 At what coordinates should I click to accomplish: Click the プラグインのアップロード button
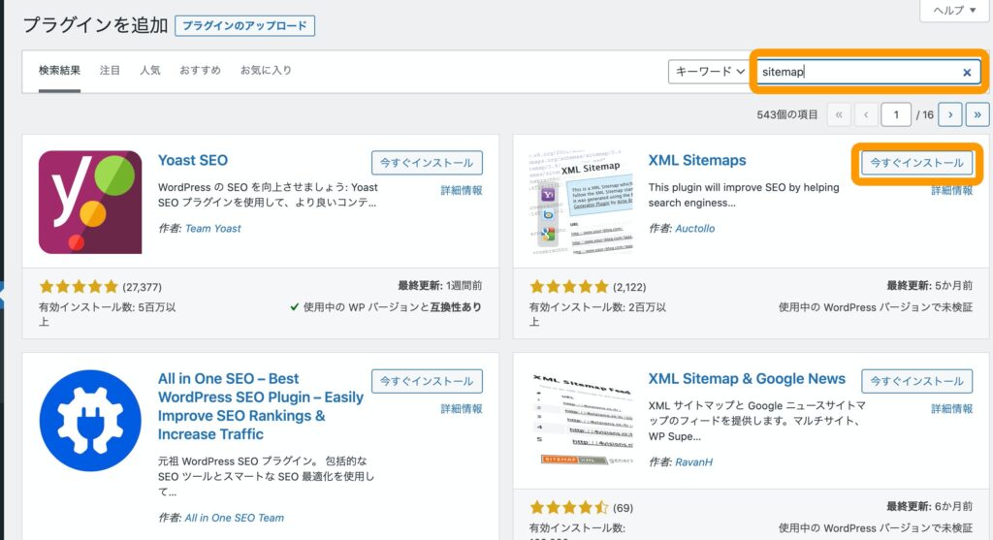[244, 26]
